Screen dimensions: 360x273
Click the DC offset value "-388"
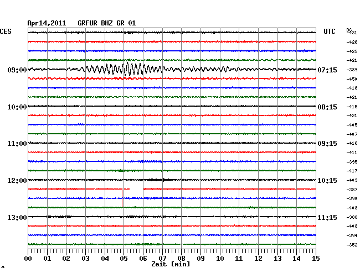click(x=352, y=217)
